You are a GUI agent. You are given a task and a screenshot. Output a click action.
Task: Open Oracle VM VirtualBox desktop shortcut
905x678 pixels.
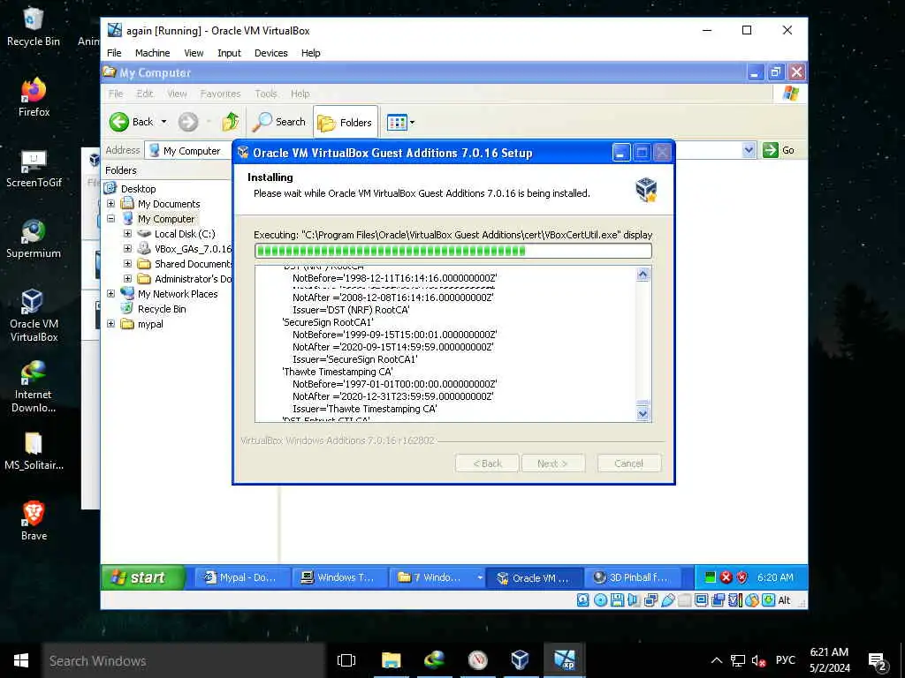tap(34, 316)
